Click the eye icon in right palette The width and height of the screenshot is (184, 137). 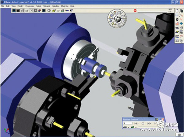tap(177, 28)
